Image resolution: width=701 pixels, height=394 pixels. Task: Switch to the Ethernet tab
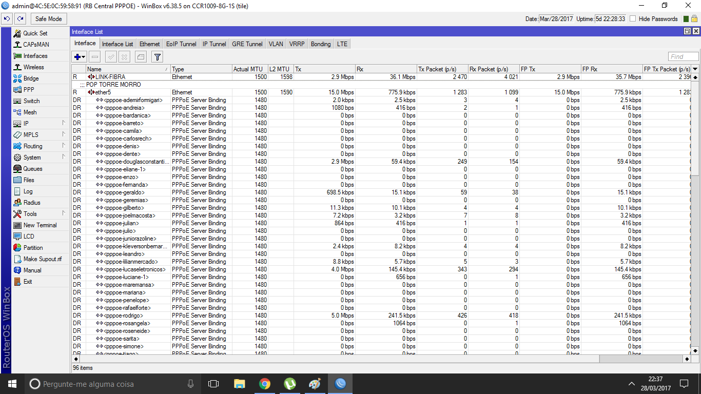pyautogui.click(x=150, y=44)
